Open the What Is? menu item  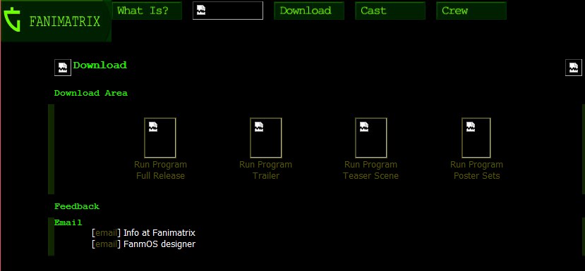click(147, 11)
